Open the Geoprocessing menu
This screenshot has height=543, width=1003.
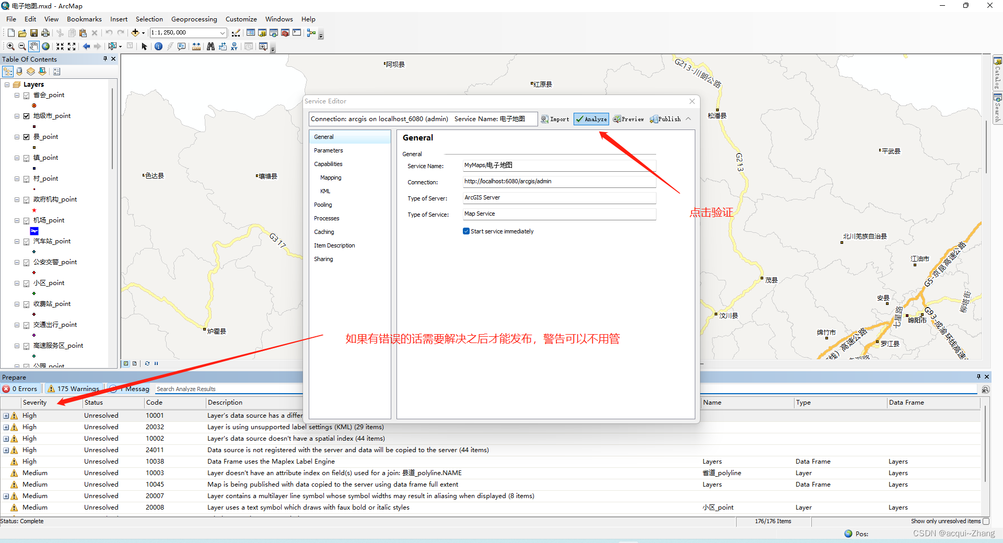[x=194, y=19]
